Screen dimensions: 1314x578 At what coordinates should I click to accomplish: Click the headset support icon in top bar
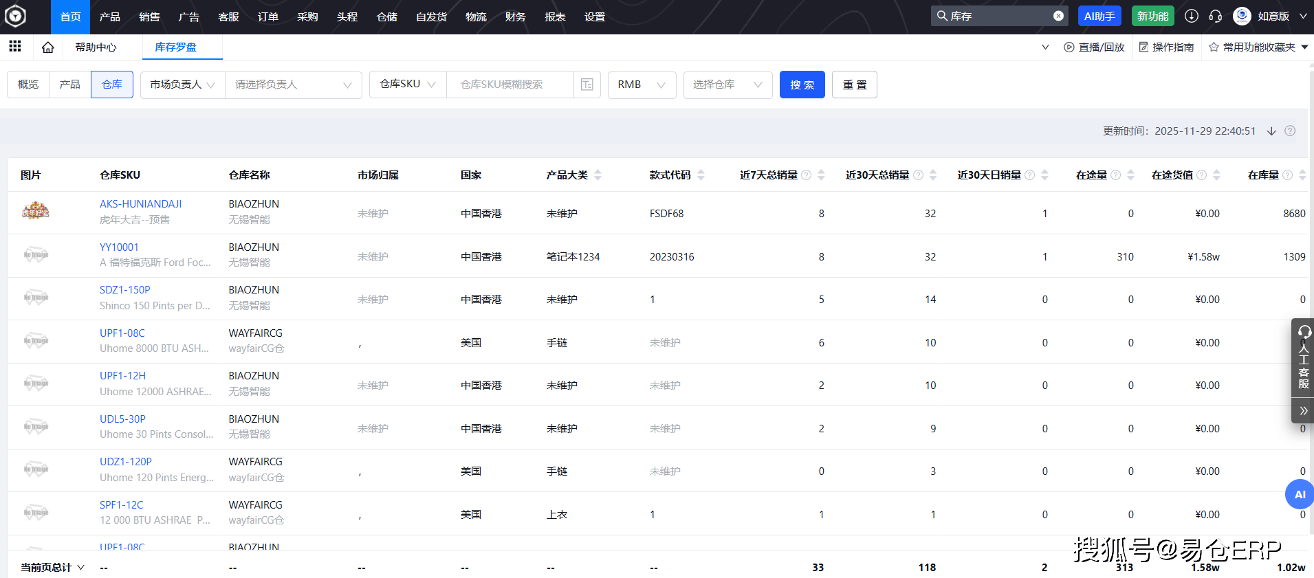click(x=1215, y=16)
